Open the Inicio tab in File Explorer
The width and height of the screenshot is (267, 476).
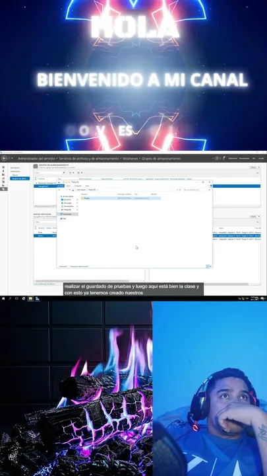(x=69, y=186)
